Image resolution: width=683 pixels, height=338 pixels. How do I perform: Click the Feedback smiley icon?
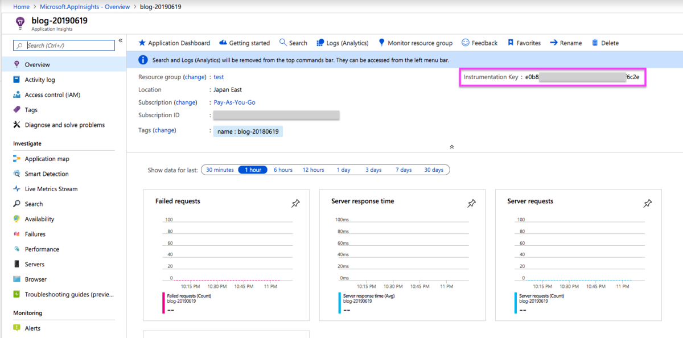tap(466, 43)
